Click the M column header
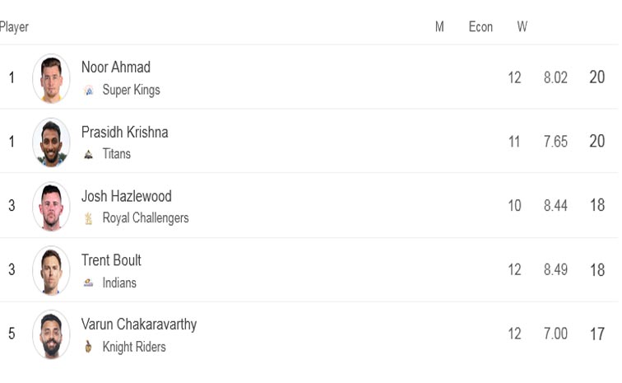This screenshot has width=622, height=383. click(439, 26)
